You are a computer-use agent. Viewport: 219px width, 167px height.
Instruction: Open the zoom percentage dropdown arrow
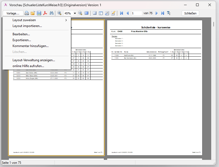75,13
